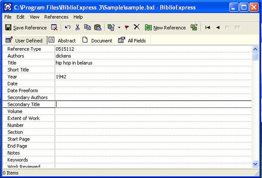
Task: Click the scrollbar up arrow
Action: (x=255, y=49)
